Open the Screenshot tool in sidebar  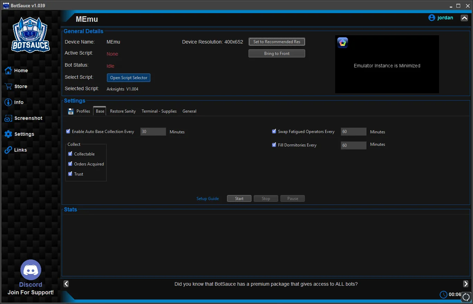pyautogui.click(x=24, y=118)
